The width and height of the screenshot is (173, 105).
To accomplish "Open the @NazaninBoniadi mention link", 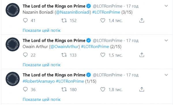I will pos(73,12).
